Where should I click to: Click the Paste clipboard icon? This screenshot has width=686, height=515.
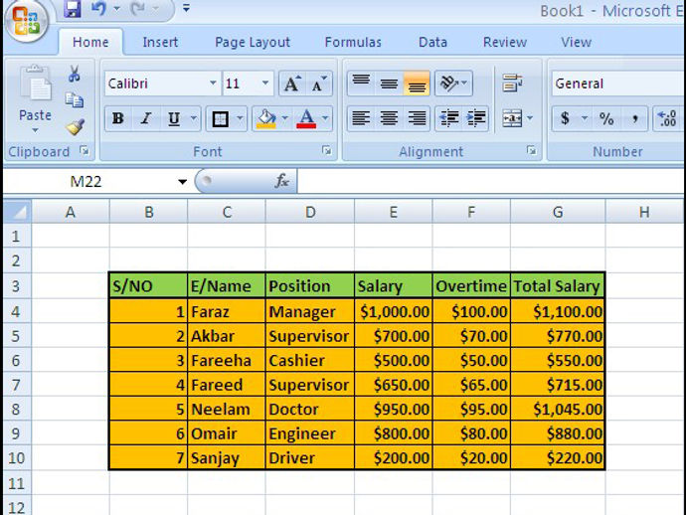pyautogui.click(x=36, y=84)
